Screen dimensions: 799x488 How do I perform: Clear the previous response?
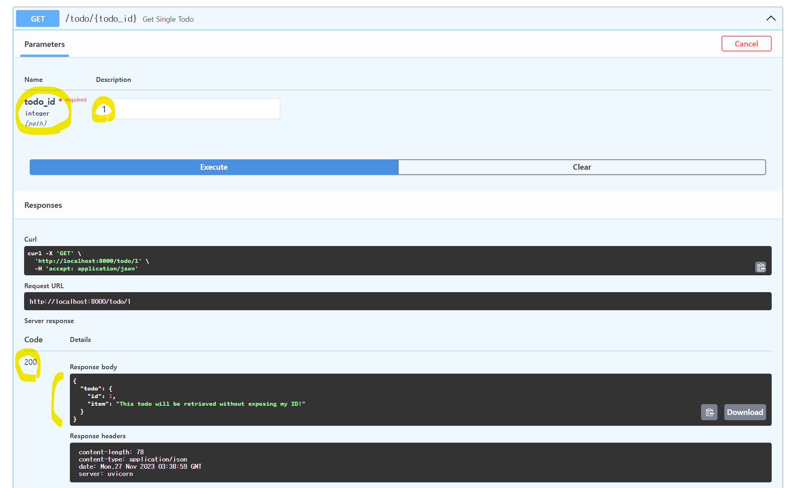point(581,167)
